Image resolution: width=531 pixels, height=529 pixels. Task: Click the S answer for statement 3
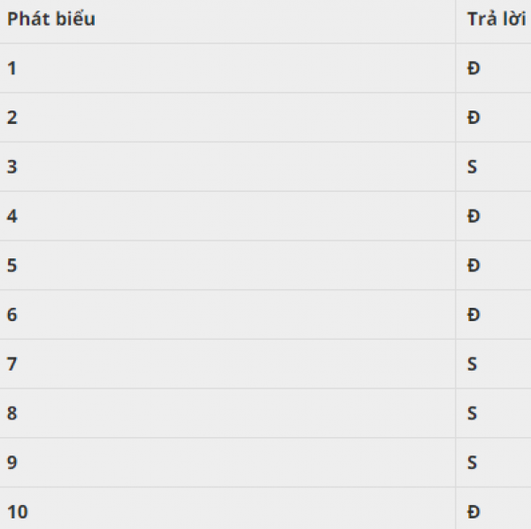click(x=473, y=167)
